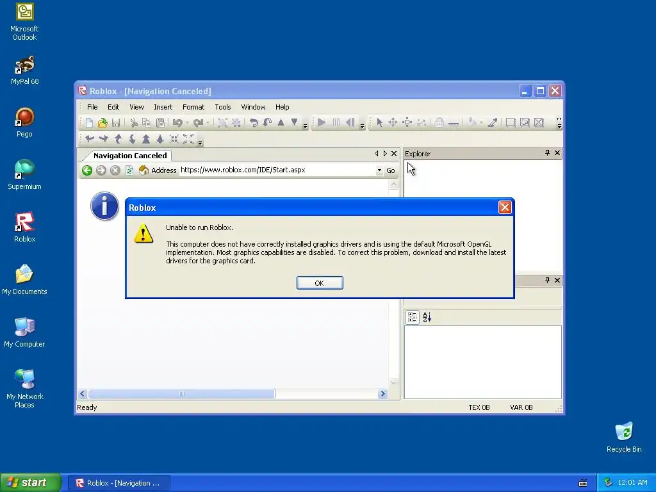The height and width of the screenshot is (492, 656).
Task: Click the Play triangle in Roblox toolbar
Action: (322, 122)
